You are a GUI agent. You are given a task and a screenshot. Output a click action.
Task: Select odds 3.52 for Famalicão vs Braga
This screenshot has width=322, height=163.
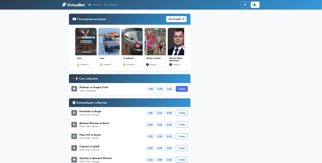(x=159, y=113)
